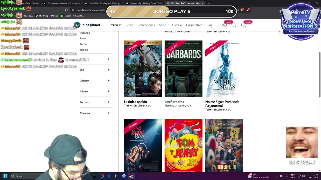
Task: Open the user account icon
Action: click(x=224, y=25)
